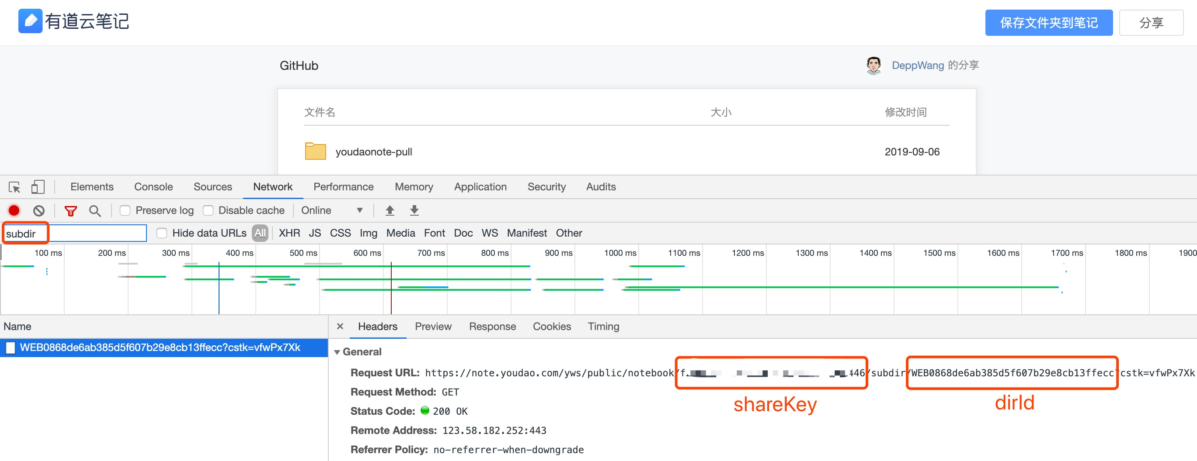Image resolution: width=1197 pixels, height=461 pixels.
Task: Collapse the General headers section
Action: (x=338, y=352)
